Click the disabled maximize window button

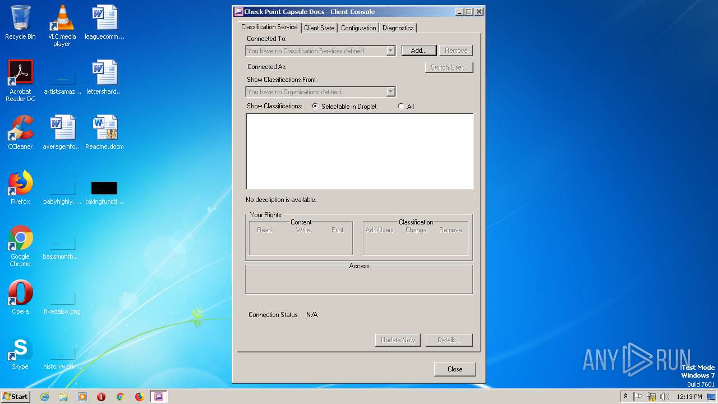tap(469, 11)
